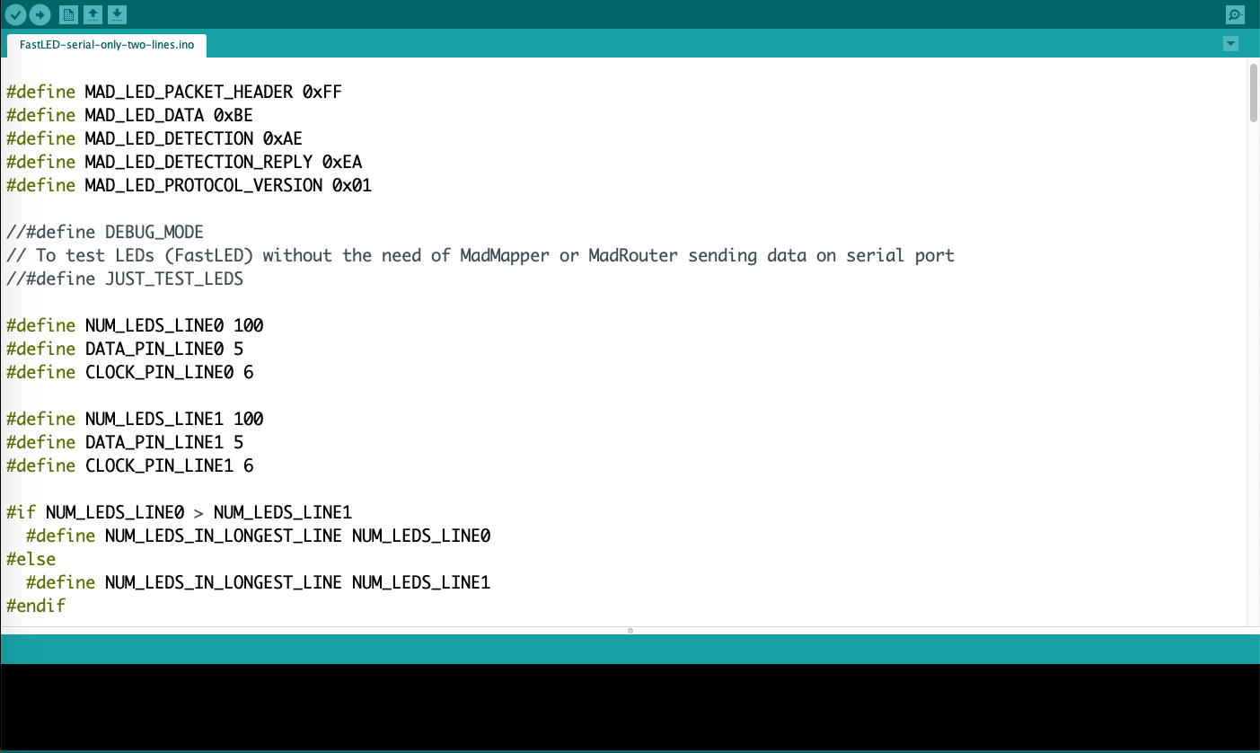1260x753 pixels.
Task: Create a new sketch with the New icon
Action: pos(68,14)
